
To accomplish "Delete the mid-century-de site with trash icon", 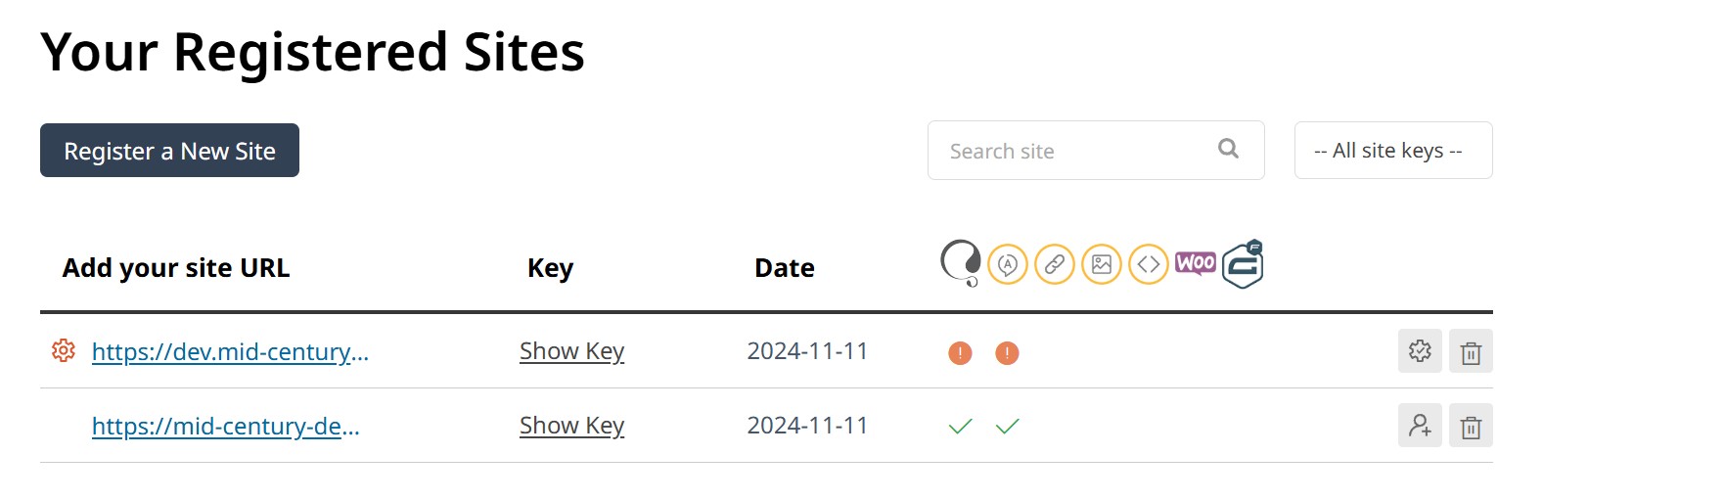I will 1471,426.
